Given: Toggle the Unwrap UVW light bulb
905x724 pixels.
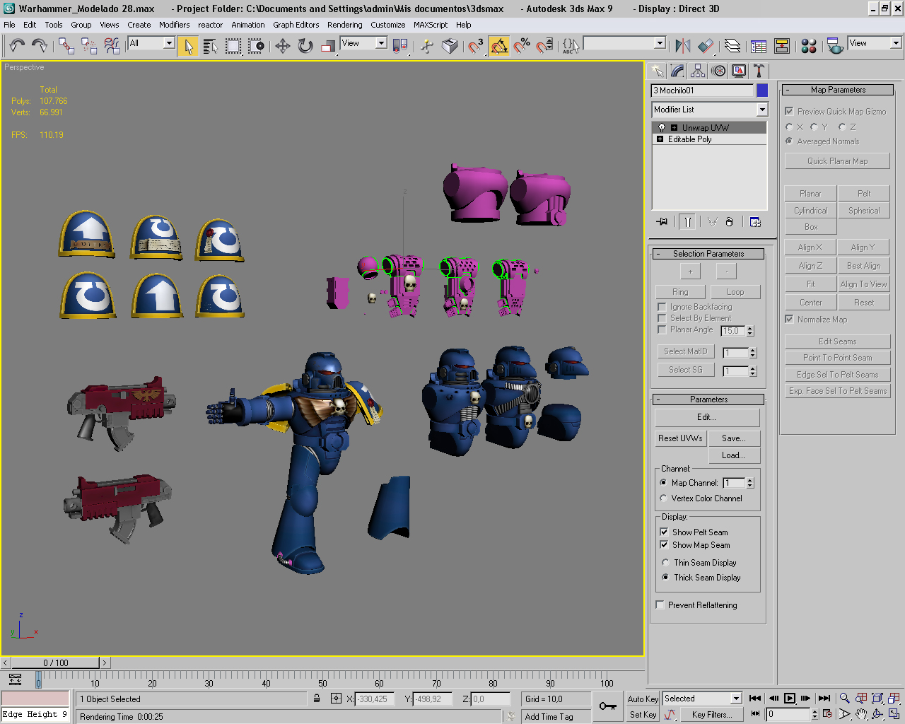Looking at the screenshot, I should pos(662,128).
